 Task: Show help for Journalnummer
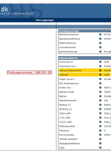pyautogui.click(x=100, y=47)
